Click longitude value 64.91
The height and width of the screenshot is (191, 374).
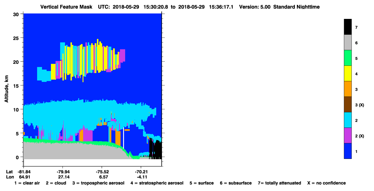(24, 177)
